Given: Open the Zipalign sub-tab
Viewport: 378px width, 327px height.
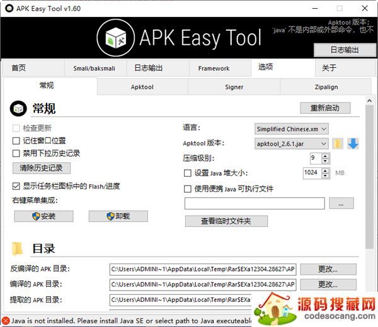Looking at the screenshot, I should click(326, 87).
